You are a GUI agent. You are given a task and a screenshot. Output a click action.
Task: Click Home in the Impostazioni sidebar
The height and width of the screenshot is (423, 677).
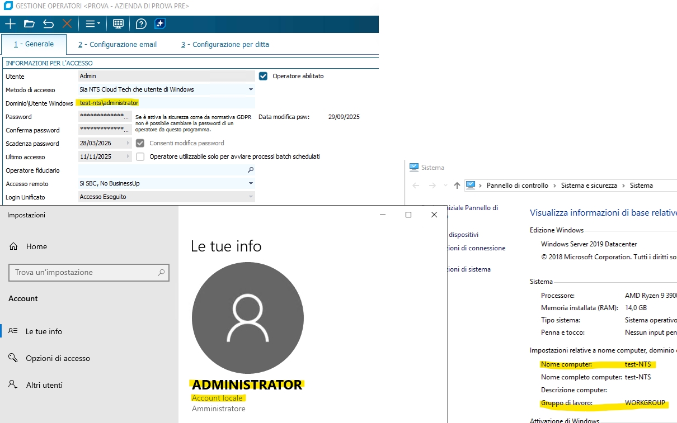click(x=36, y=246)
